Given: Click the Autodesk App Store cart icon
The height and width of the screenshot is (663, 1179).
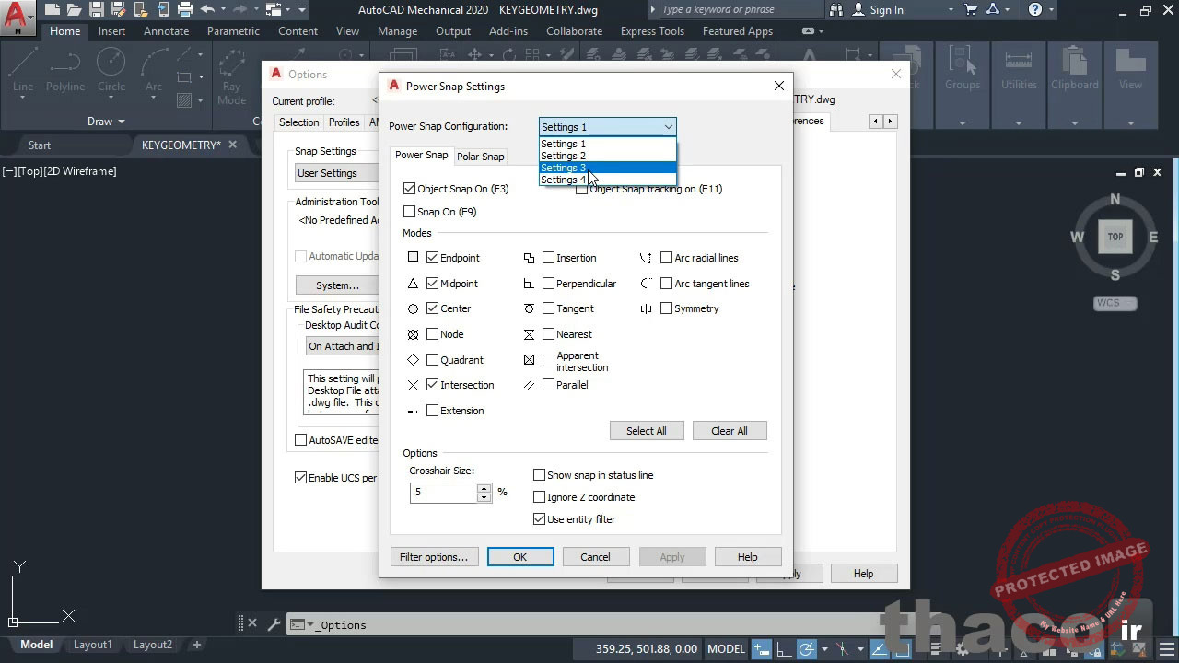Looking at the screenshot, I should pyautogui.click(x=971, y=9).
